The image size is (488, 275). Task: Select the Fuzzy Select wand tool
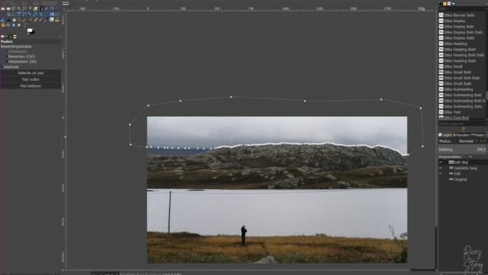coord(19,8)
